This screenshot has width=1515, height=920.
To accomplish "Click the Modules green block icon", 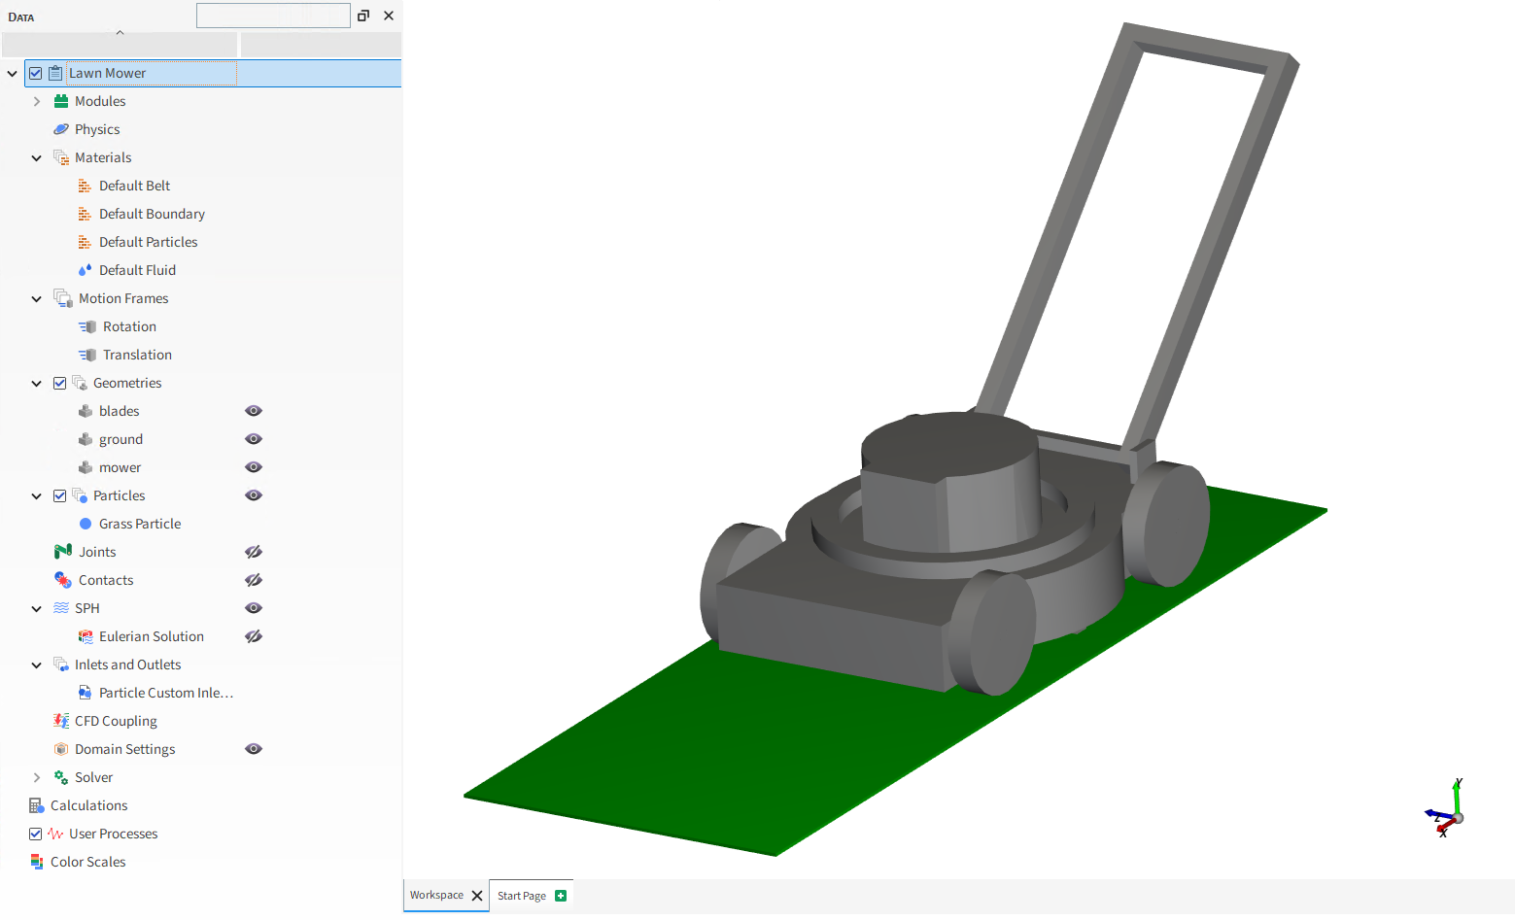I will pos(61,101).
